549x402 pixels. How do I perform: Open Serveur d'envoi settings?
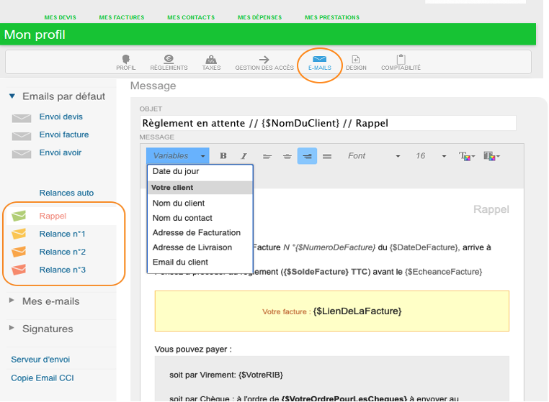(40, 360)
